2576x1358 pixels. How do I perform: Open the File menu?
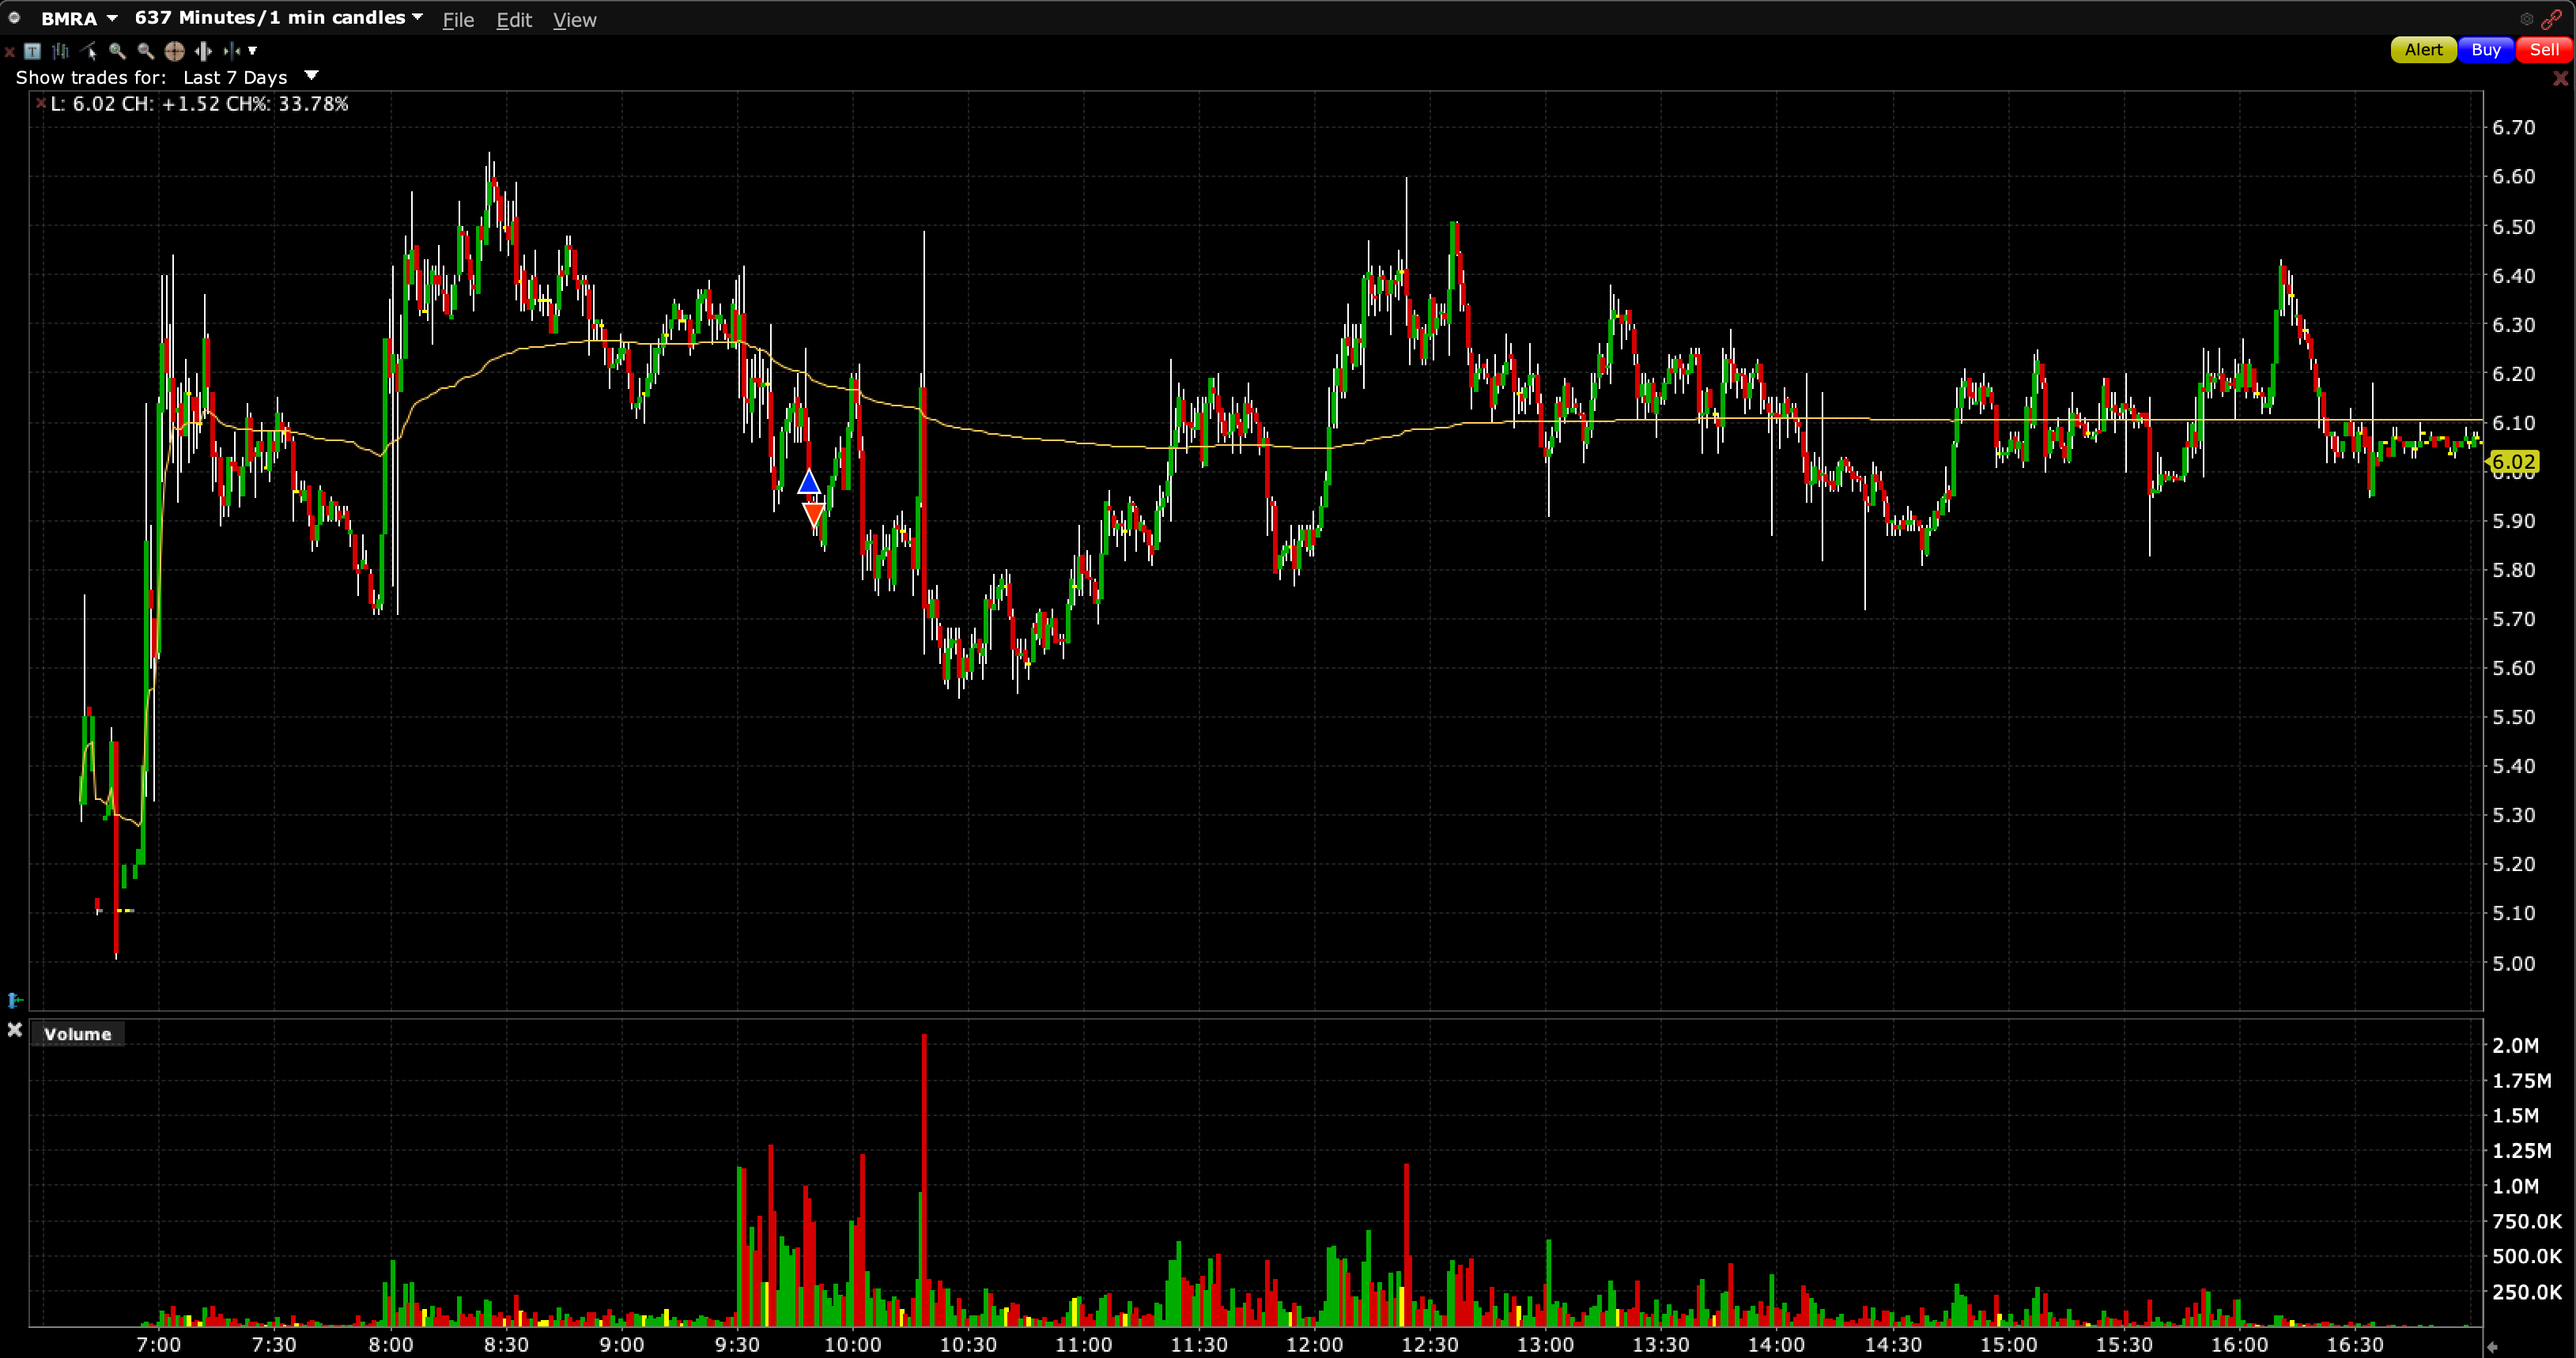(458, 20)
